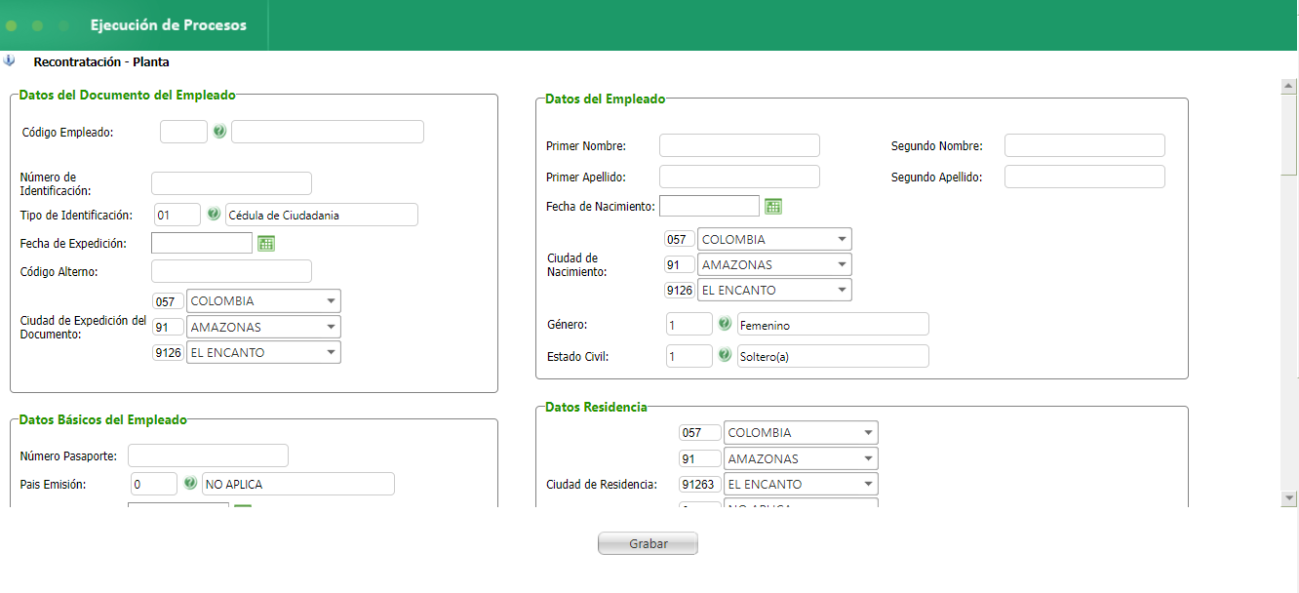Open help lookup beside Código Empleado

(x=219, y=131)
